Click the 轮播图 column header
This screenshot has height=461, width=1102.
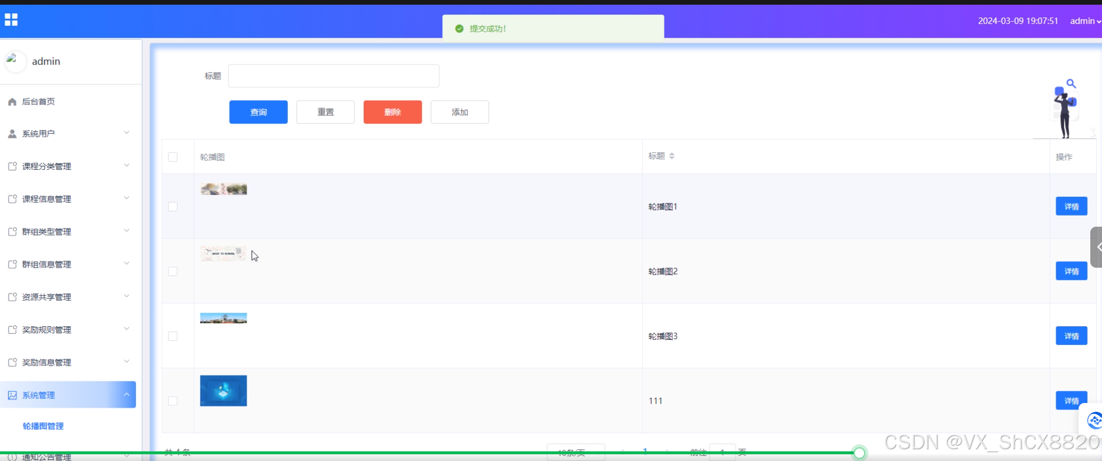click(x=212, y=157)
